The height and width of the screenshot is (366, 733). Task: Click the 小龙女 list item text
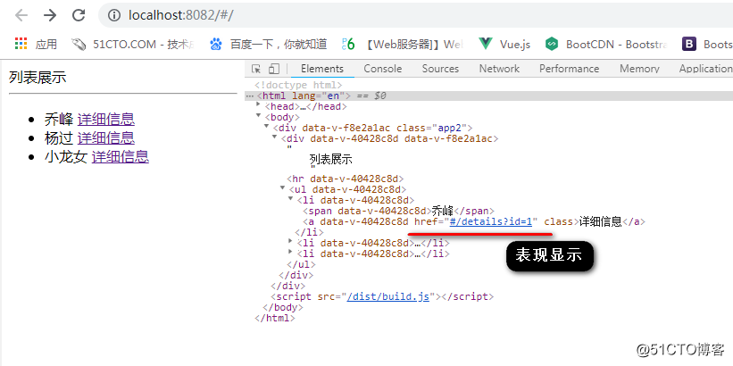pos(66,156)
